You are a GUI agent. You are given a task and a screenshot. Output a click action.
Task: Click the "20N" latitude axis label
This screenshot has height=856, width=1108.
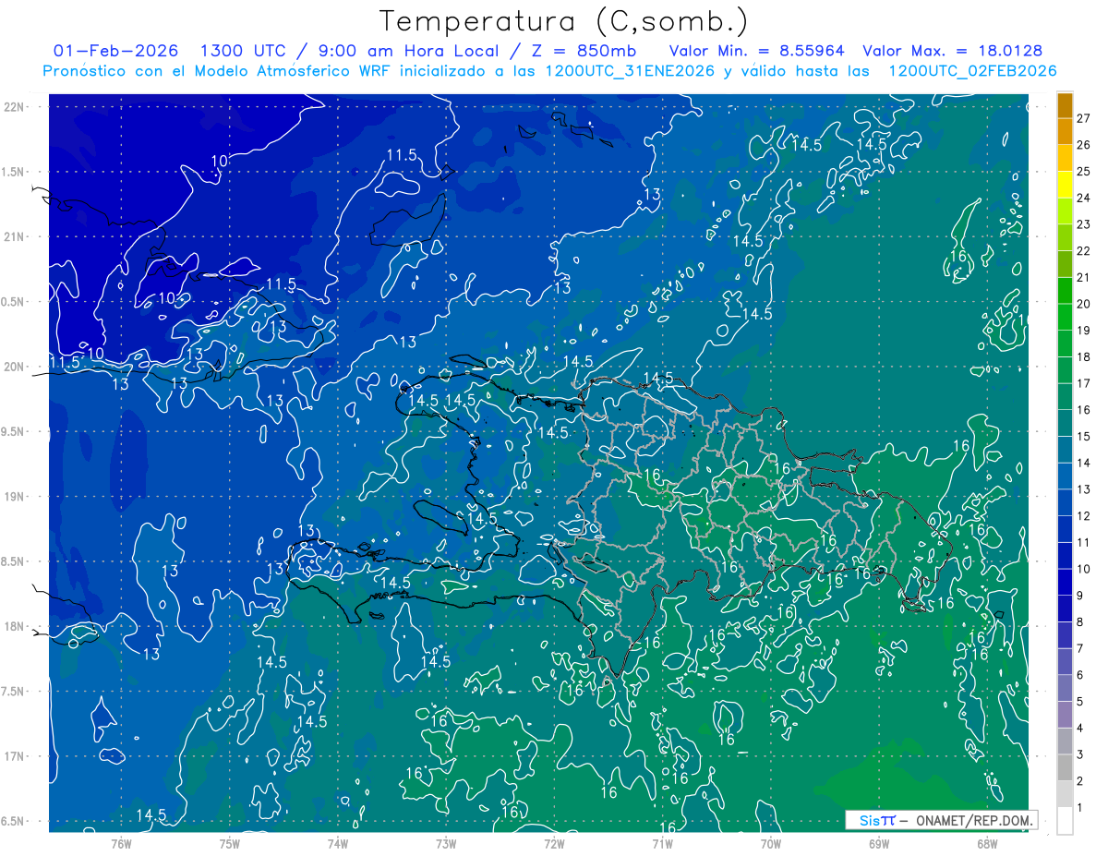click(x=14, y=367)
